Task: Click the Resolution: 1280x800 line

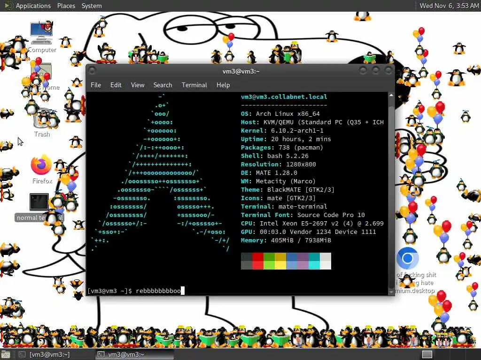Action: [278, 165]
